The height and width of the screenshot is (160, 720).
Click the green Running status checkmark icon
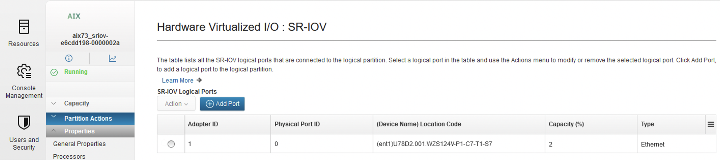tap(54, 72)
